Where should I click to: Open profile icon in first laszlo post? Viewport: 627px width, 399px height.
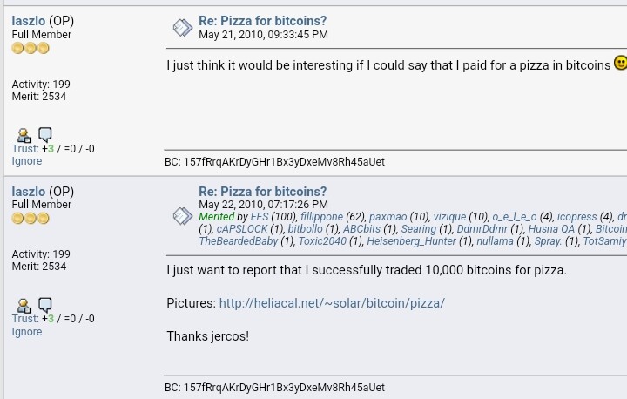tap(24, 135)
